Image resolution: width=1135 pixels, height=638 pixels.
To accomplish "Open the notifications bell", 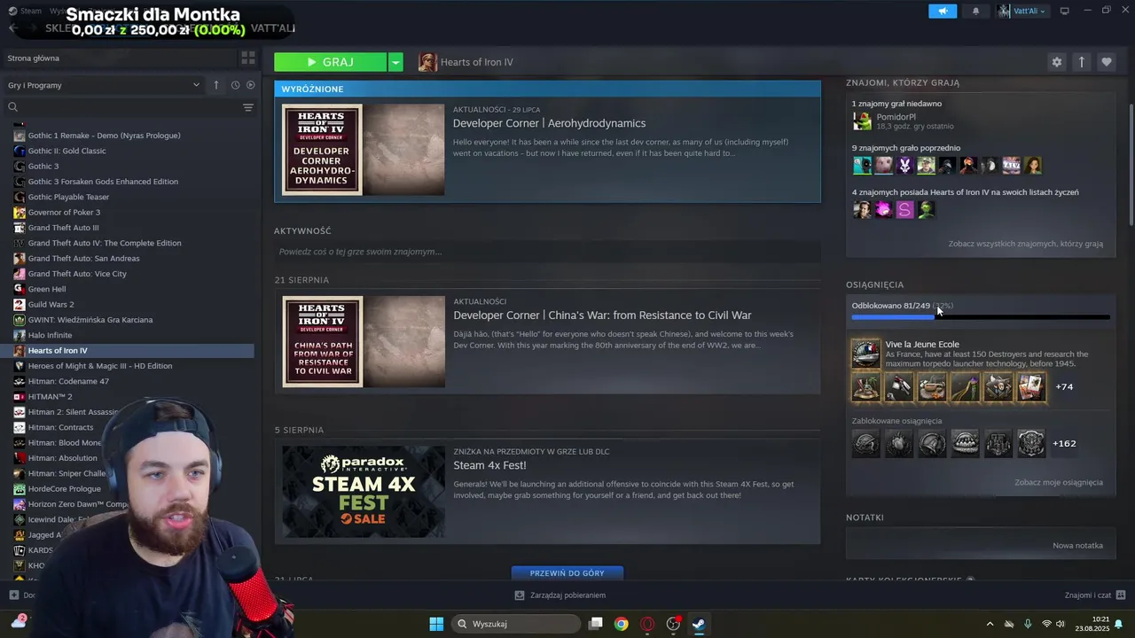I will click(x=976, y=11).
